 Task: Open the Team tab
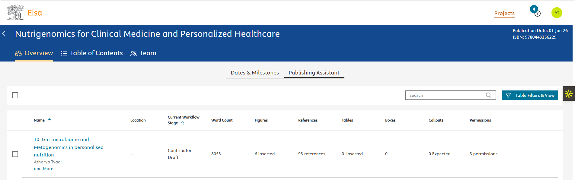click(143, 53)
